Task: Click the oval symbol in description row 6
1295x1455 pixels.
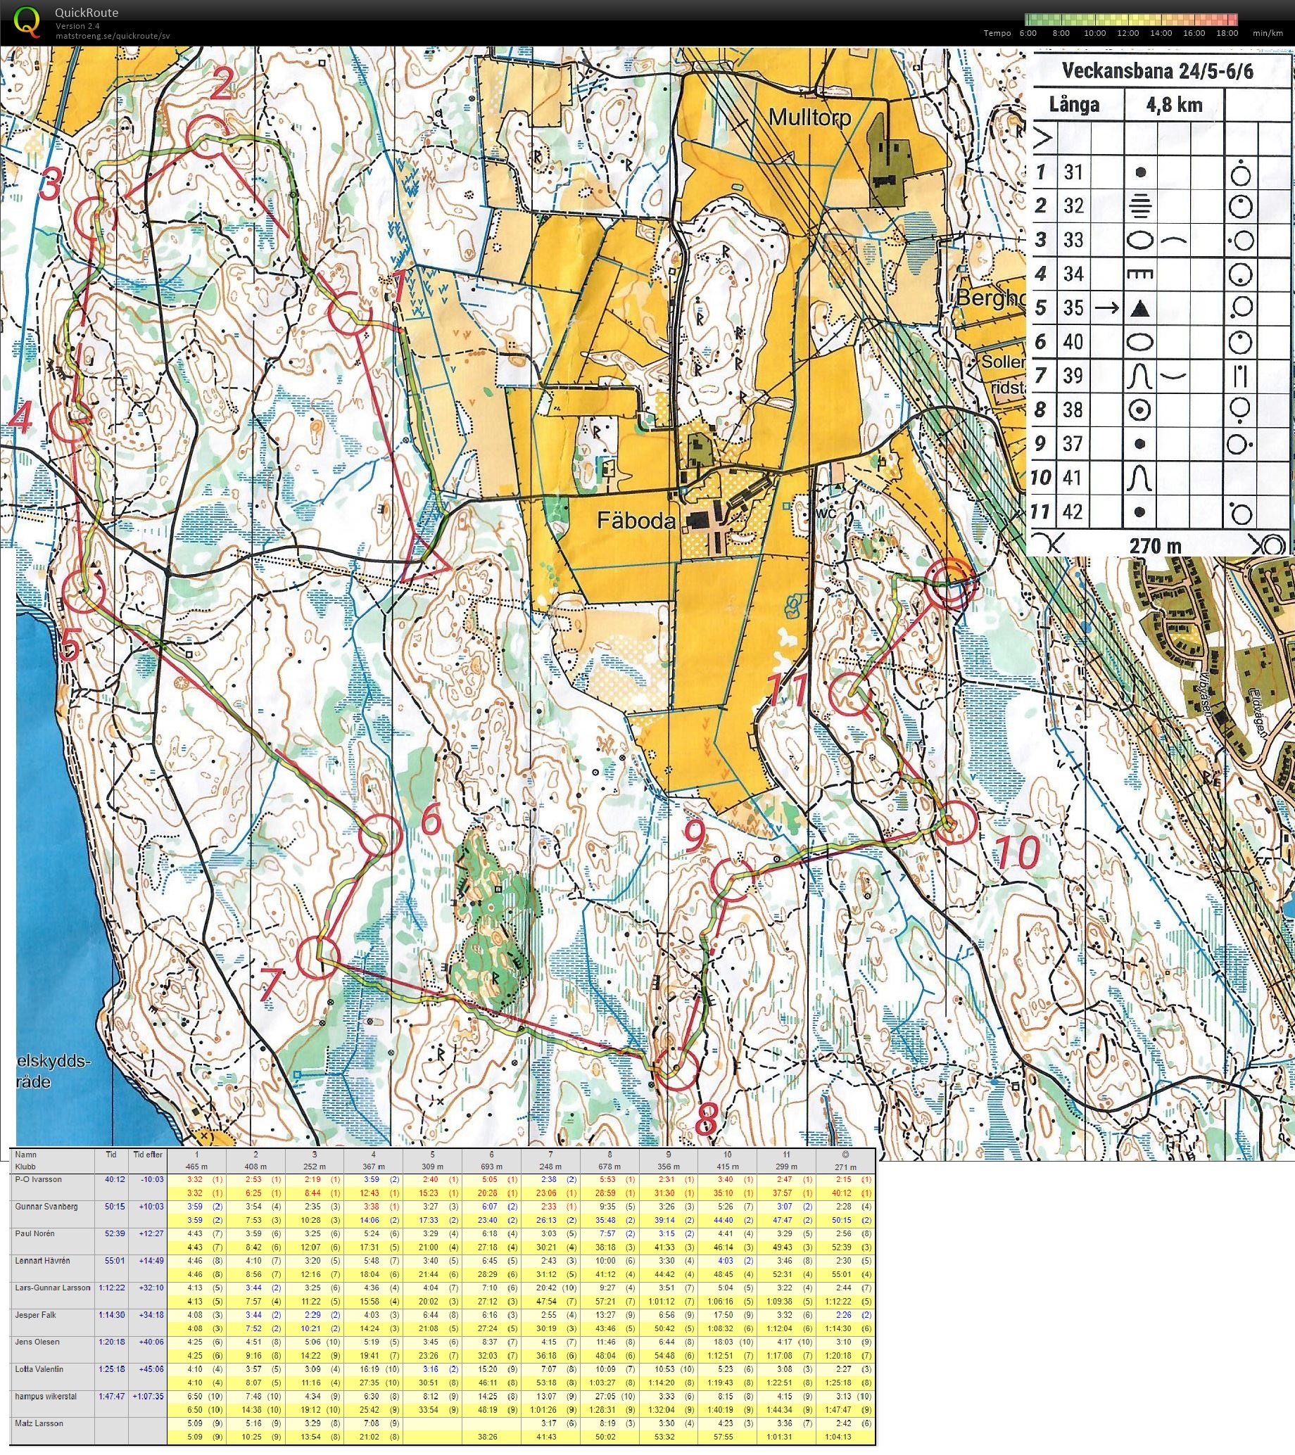Action: (1140, 342)
